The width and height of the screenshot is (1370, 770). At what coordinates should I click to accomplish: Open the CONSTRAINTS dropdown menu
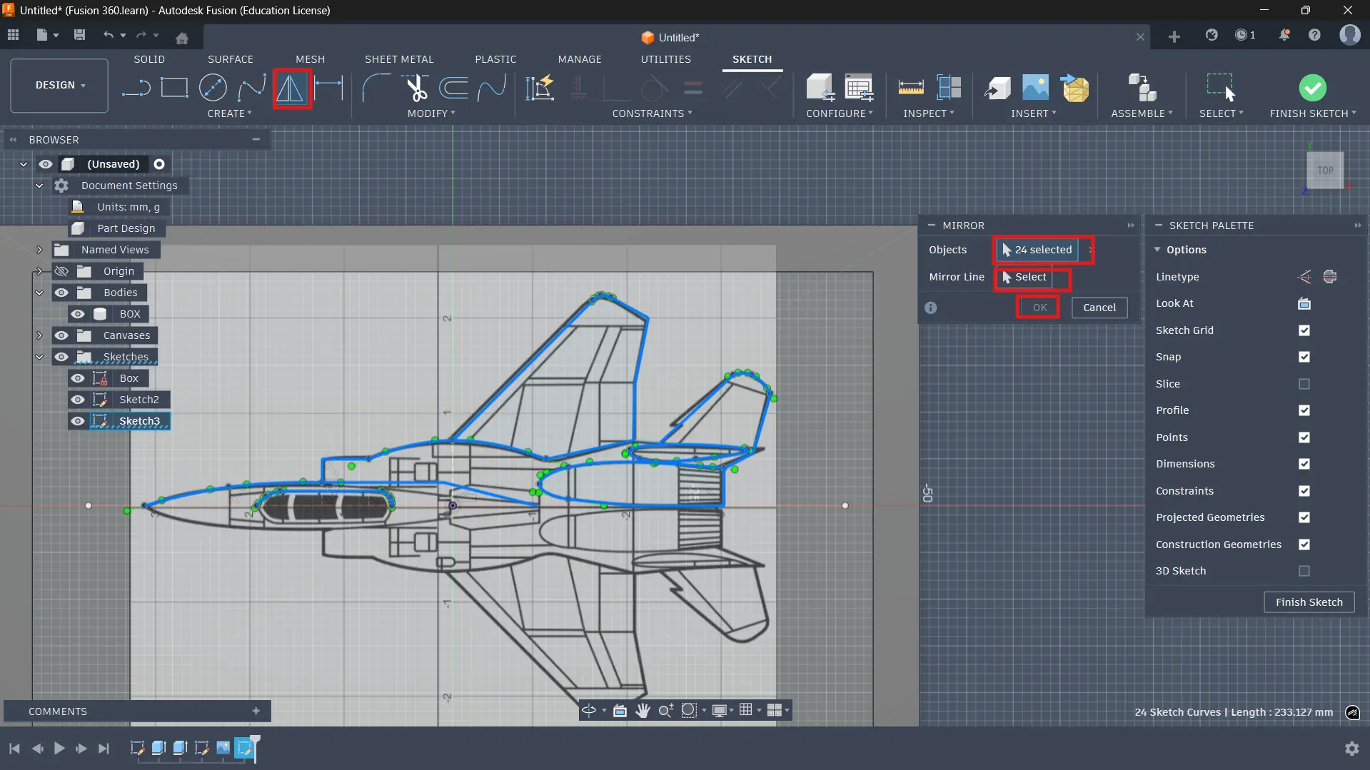[651, 113]
